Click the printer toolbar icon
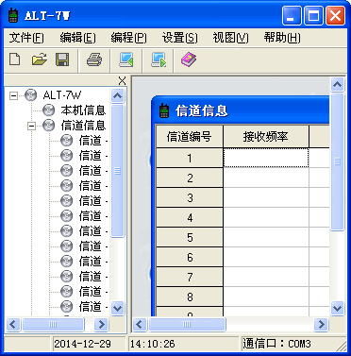The image size is (351, 356). click(x=94, y=59)
